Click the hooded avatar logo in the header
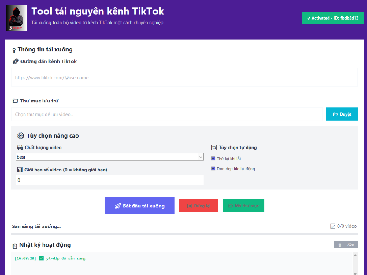 point(16,17)
